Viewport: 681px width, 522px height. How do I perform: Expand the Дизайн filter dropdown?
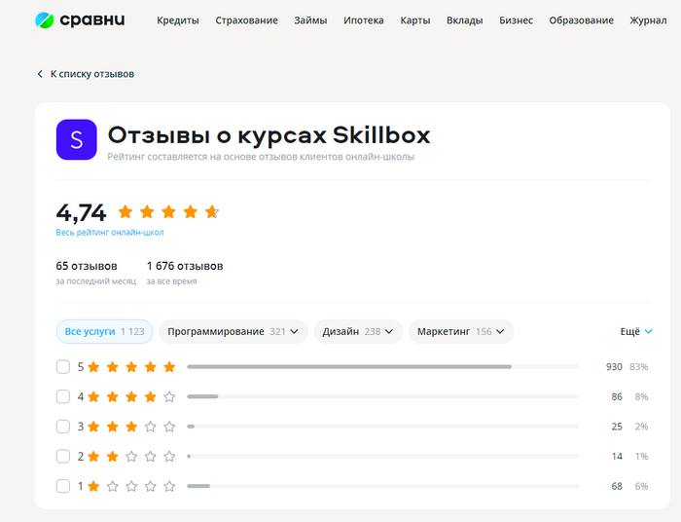click(358, 332)
